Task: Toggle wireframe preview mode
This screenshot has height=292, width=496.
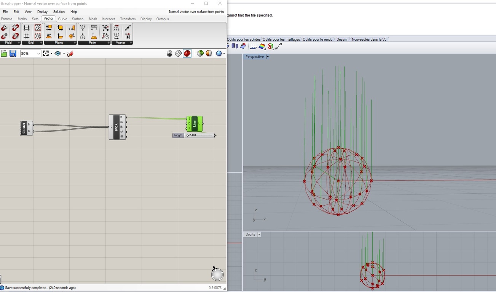Action: [179, 54]
